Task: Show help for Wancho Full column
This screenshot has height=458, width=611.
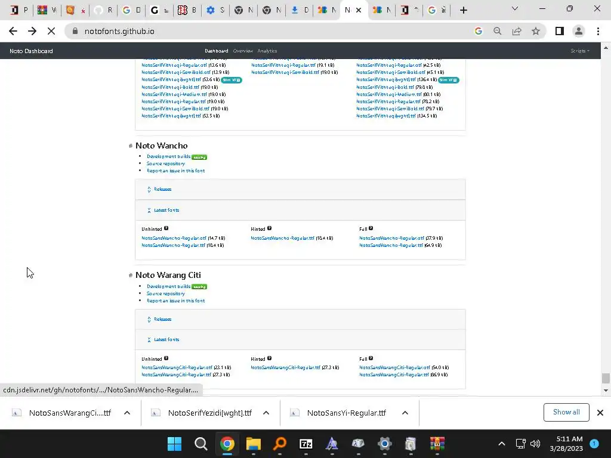Action: (371, 228)
